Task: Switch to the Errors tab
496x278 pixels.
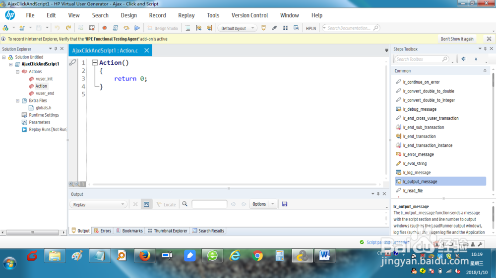Action: [x=103, y=231]
